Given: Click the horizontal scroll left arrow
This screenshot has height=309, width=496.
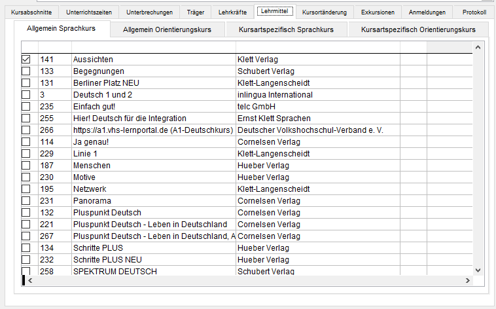Looking at the screenshot, I should coord(30,280).
